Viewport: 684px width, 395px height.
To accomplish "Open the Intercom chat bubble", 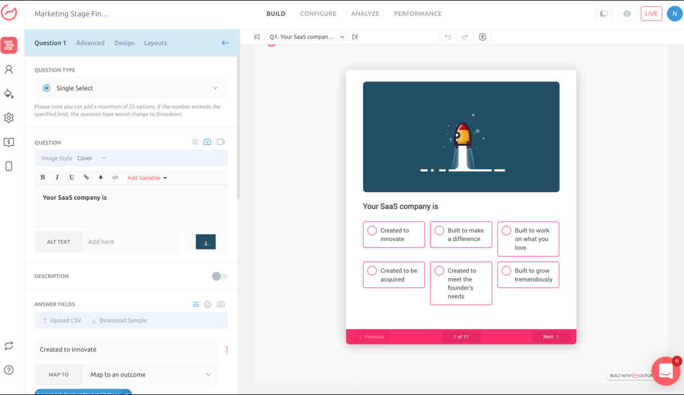I will pyautogui.click(x=665, y=371).
